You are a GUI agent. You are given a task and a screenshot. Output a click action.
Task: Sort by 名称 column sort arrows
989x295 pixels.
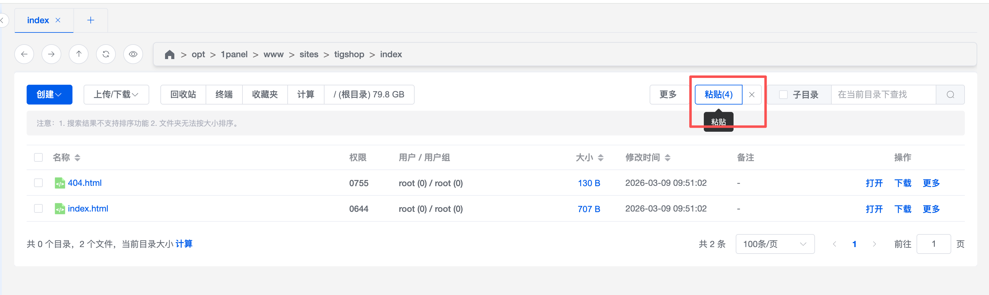77,158
